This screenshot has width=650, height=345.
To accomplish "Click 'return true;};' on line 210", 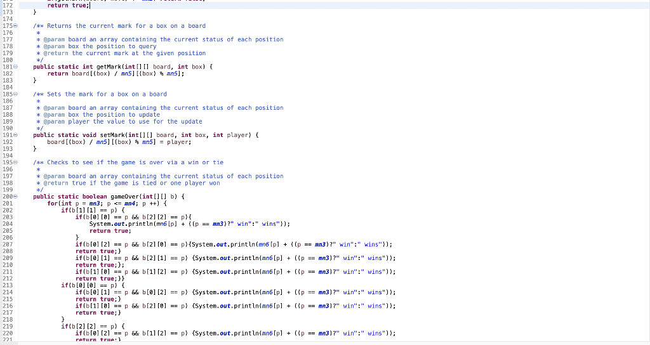I will pos(100,265).
